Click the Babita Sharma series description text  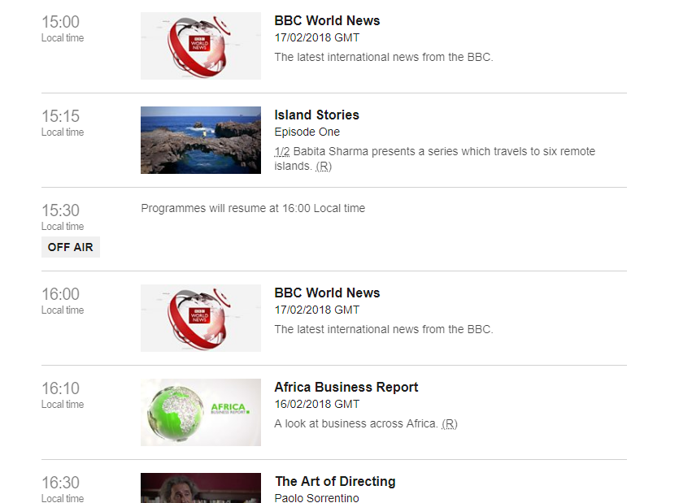(x=435, y=159)
